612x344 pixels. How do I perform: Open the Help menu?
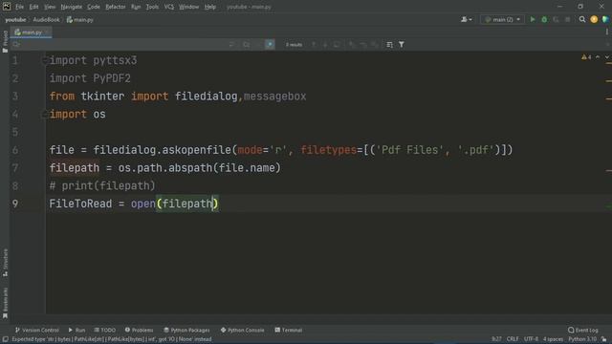point(210,7)
